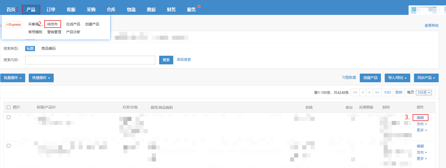446x168 pixels.
Task: Select 营销管理 in the product submenu
Action: pyautogui.click(x=54, y=32)
